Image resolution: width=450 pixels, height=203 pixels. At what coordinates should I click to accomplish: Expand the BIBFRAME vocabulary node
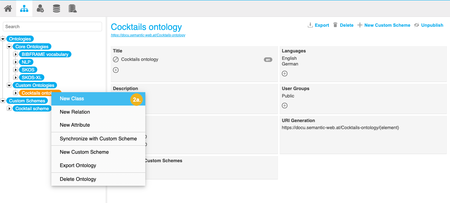15,55
